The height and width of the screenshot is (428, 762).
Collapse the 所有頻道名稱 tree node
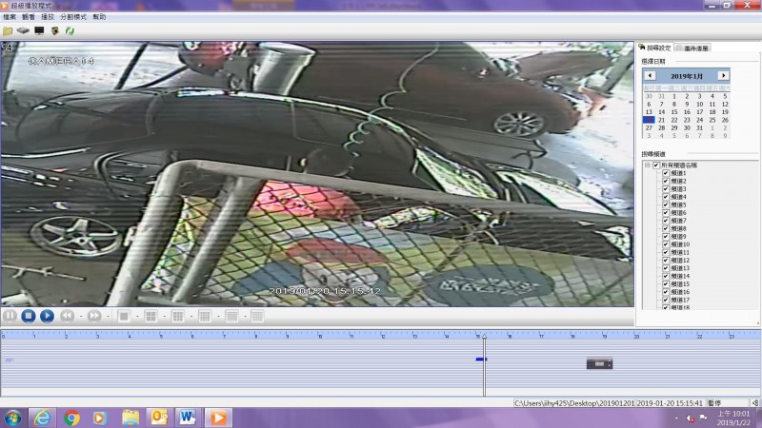[647, 165]
